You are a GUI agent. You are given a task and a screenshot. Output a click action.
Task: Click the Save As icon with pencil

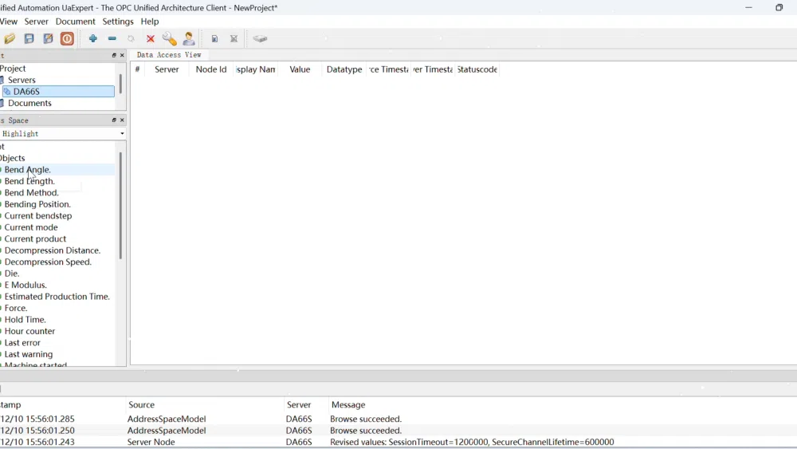(49, 38)
